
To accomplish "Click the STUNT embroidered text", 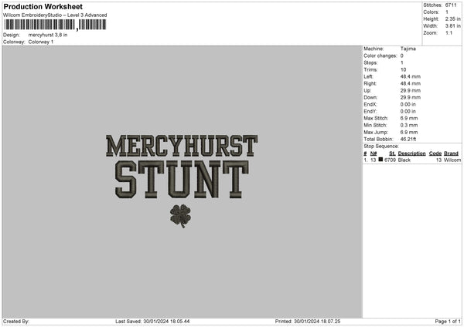I will click(182, 179).
